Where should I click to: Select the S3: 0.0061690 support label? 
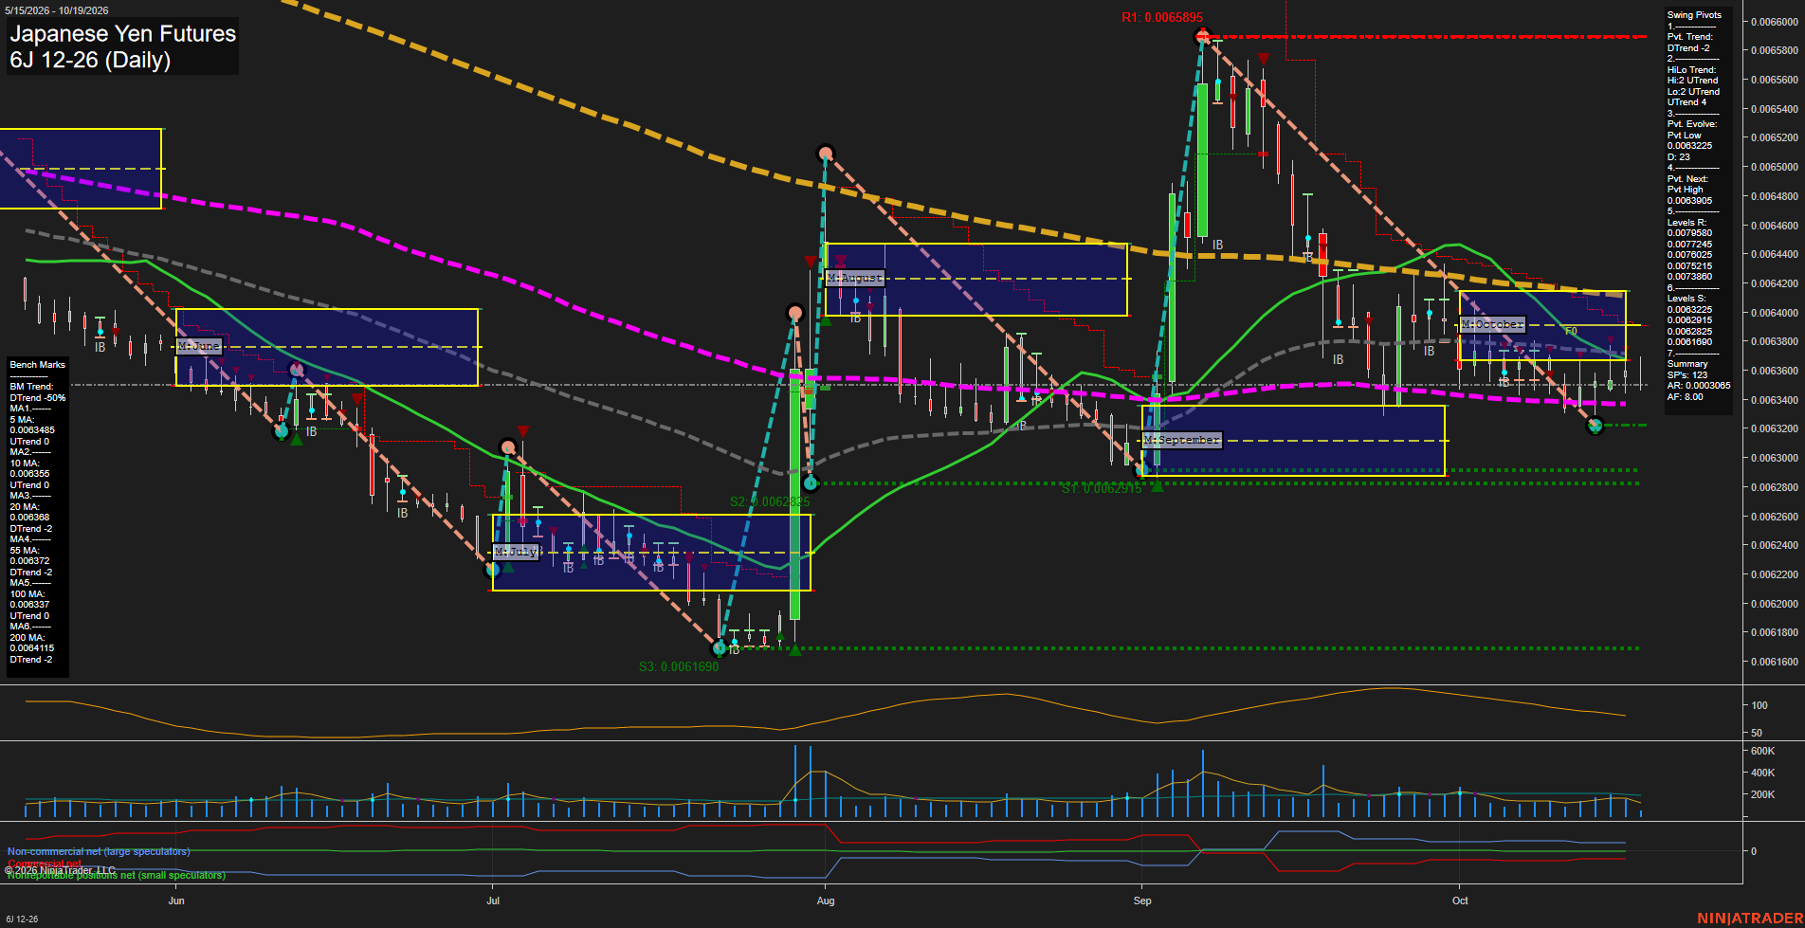(x=679, y=666)
